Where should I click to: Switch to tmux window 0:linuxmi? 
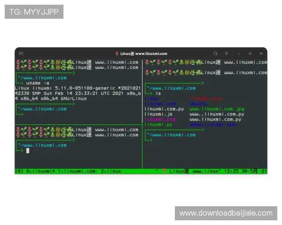tap(36, 171)
